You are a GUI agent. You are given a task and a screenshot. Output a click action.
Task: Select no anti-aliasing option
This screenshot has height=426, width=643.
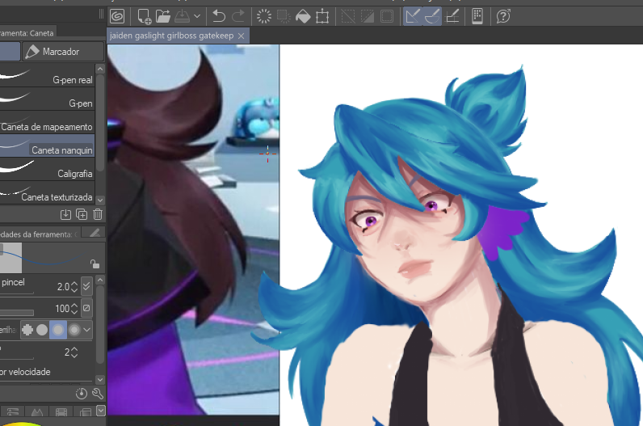point(27,330)
